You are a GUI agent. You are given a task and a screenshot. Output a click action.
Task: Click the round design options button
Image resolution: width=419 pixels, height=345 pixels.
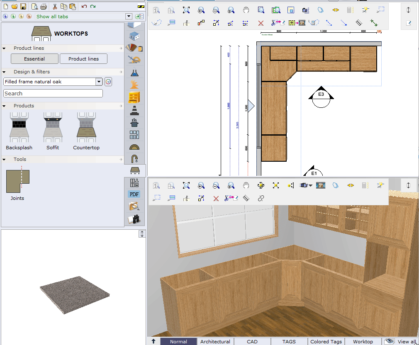click(x=108, y=82)
